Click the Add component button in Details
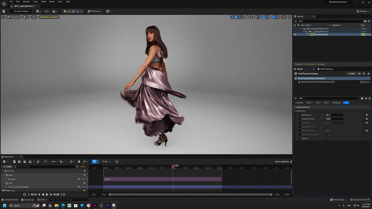Viewport: 372px width, 209px height. pos(352,74)
